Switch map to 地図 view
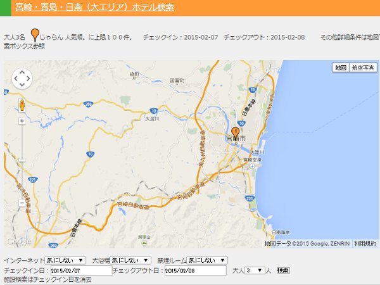 point(341,67)
